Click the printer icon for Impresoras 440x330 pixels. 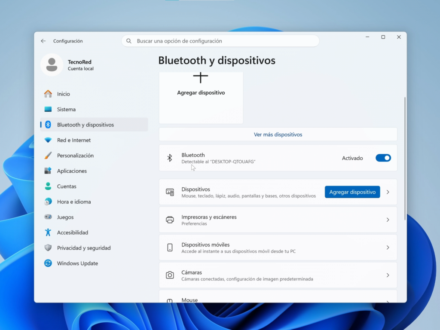click(x=170, y=220)
